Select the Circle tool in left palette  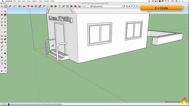coord(2,26)
